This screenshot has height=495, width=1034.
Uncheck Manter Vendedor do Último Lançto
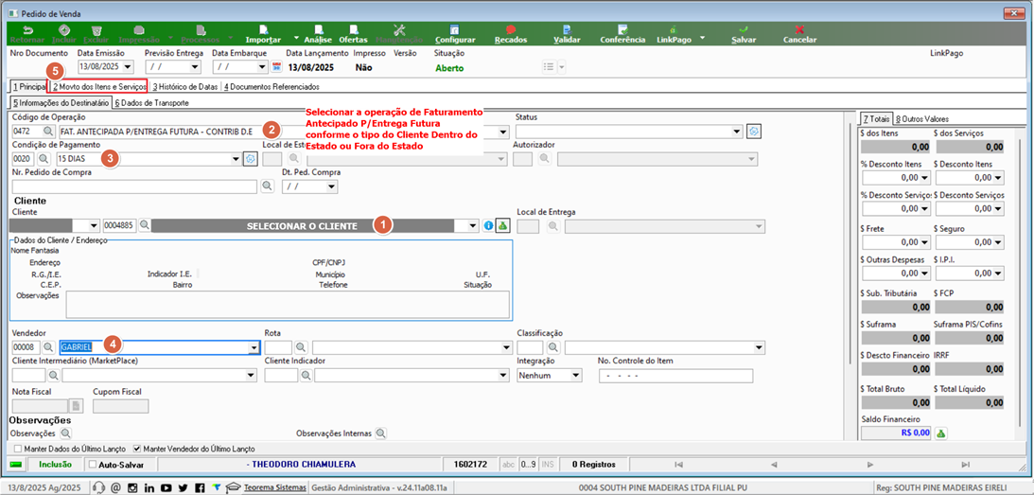point(137,448)
